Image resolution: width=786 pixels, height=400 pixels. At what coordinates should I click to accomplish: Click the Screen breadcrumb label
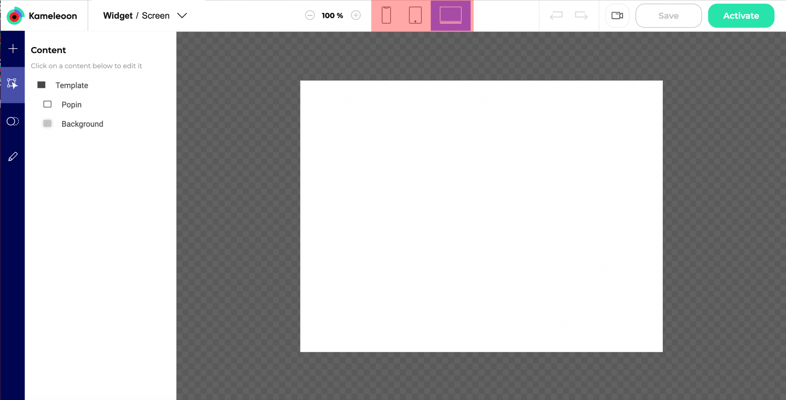pos(156,16)
